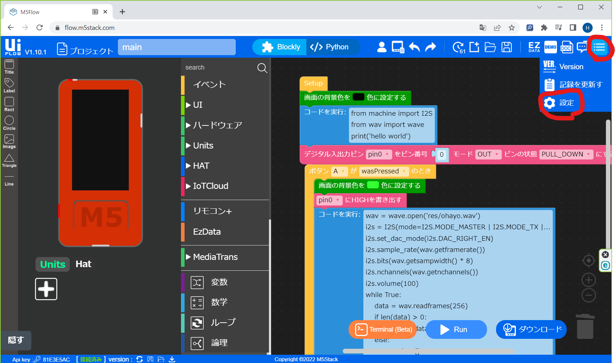Open the wasPressed dropdown
This screenshot has width=615, height=363.
[x=384, y=171]
